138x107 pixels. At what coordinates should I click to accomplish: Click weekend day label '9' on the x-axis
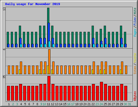pos(41,104)
